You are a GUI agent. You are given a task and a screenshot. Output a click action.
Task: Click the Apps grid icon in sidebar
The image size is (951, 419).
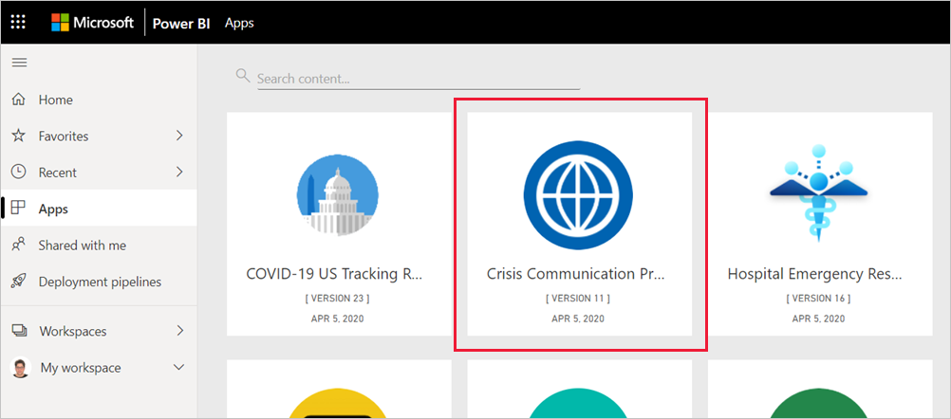[x=19, y=209]
